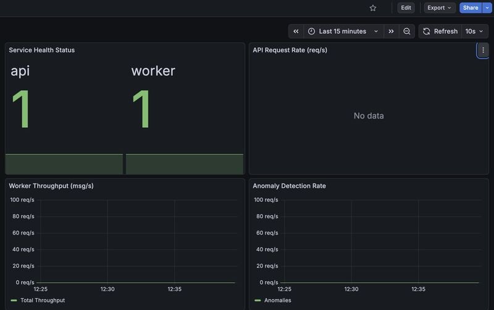Image resolution: width=494 pixels, height=310 pixels.
Task: Click the 12:25 label on Anomaly Detection axis
Action: coord(285,289)
